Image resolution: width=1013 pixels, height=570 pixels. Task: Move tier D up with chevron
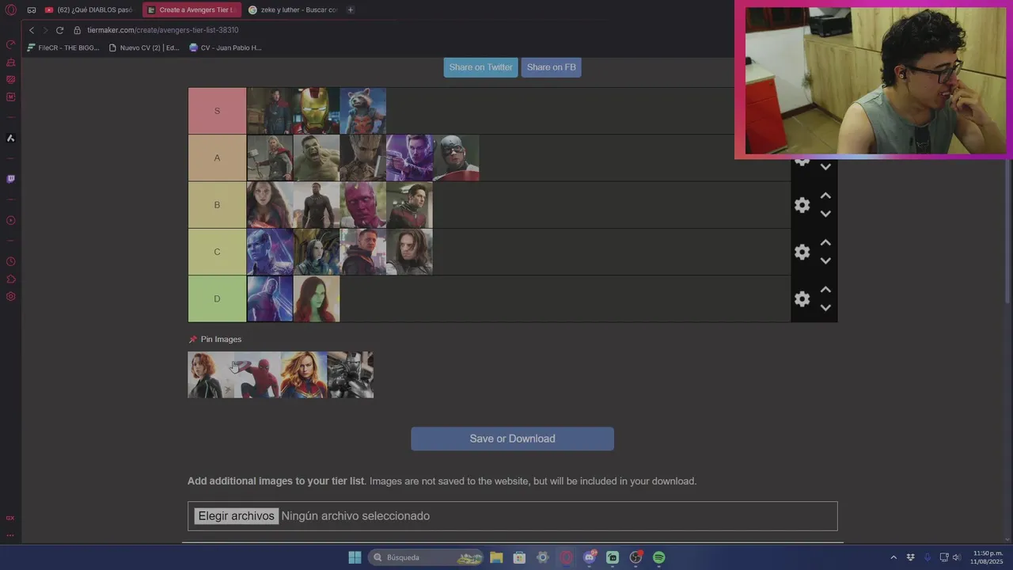pos(825,289)
